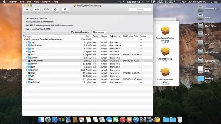Image resolution: width=221 pixels, height=124 pixels.
Task: Click the Extract To toolbar icon
Action: point(37,9)
